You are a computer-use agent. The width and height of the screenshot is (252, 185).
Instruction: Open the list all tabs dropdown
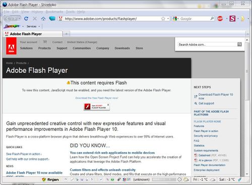(247, 34)
